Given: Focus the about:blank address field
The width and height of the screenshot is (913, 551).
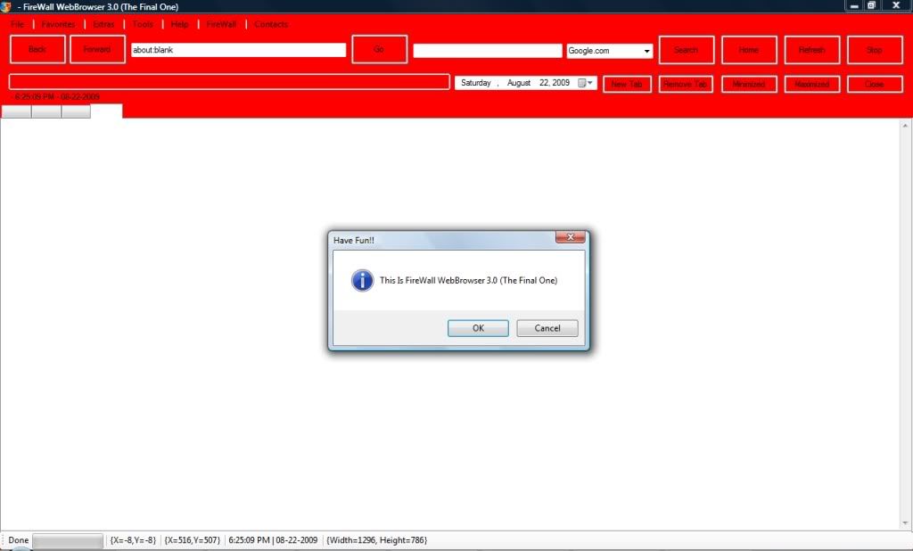Looking at the screenshot, I should pyautogui.click(x=239, y=50).
